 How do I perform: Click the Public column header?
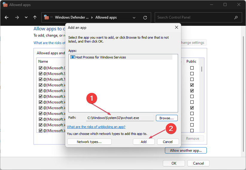[x=191, y=61]
